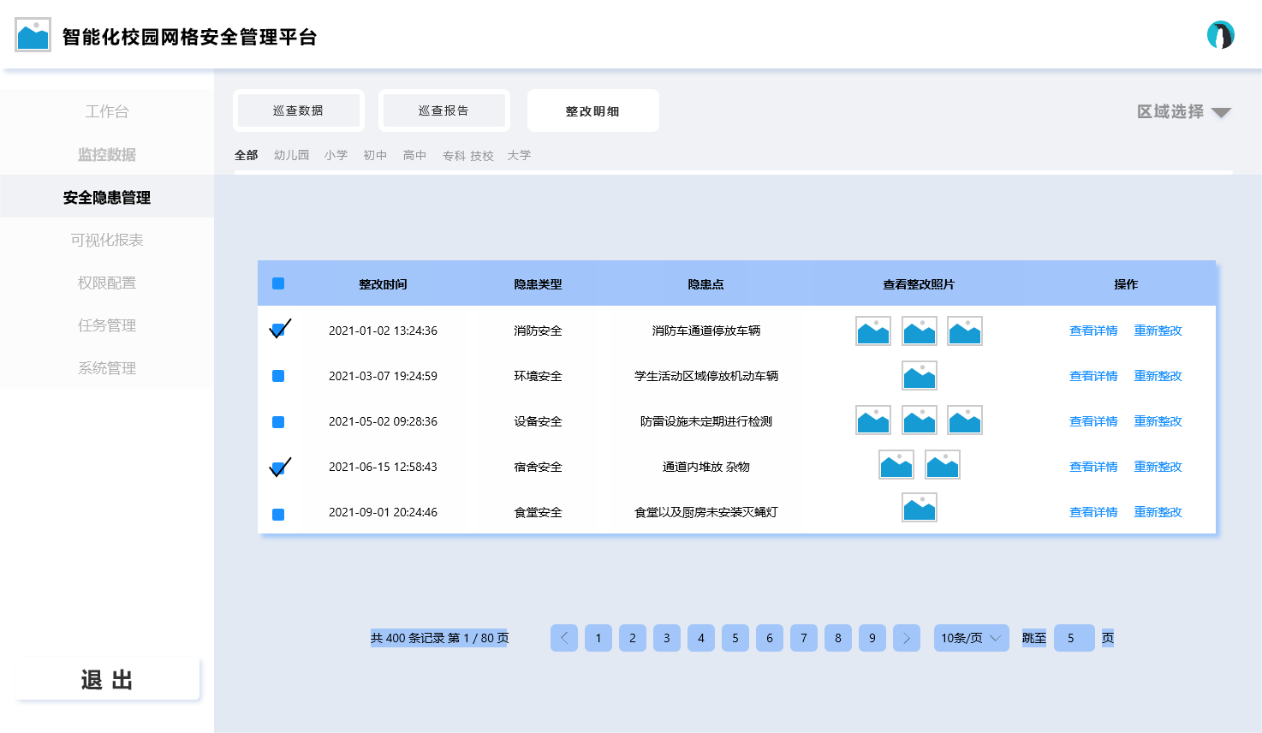Viewport: 1262px width, 733px height.
Task: Click 重新整改 for 消防安全 row
Action: click(1158, 331)
